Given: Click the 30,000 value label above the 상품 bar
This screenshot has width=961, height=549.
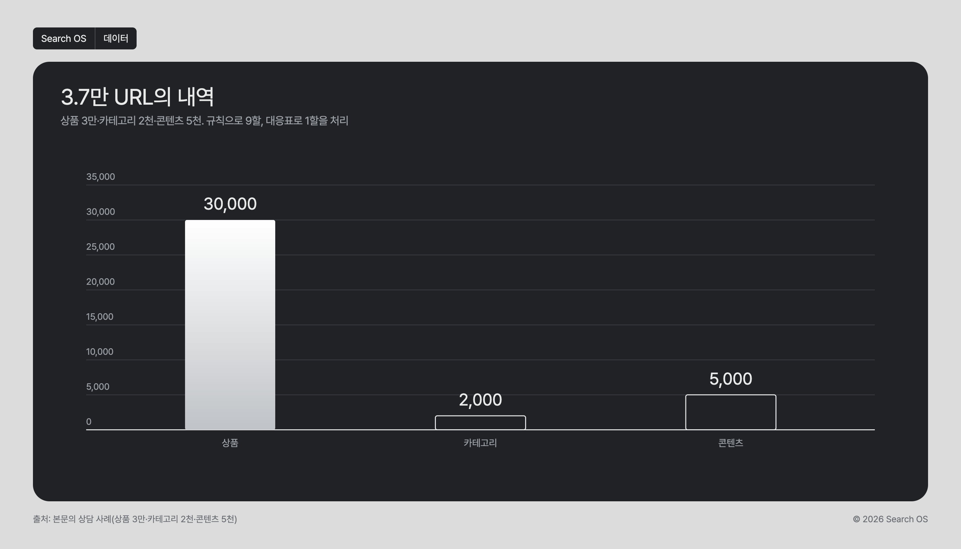Looking at the screenshot, I should (230, 204).
